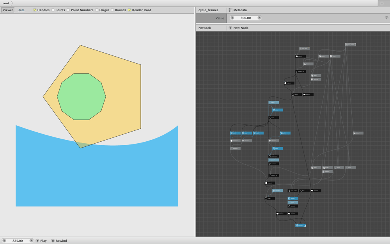Select the distance1 node
Viewport: 390px width, 244px height.
(x=235, y=148)
